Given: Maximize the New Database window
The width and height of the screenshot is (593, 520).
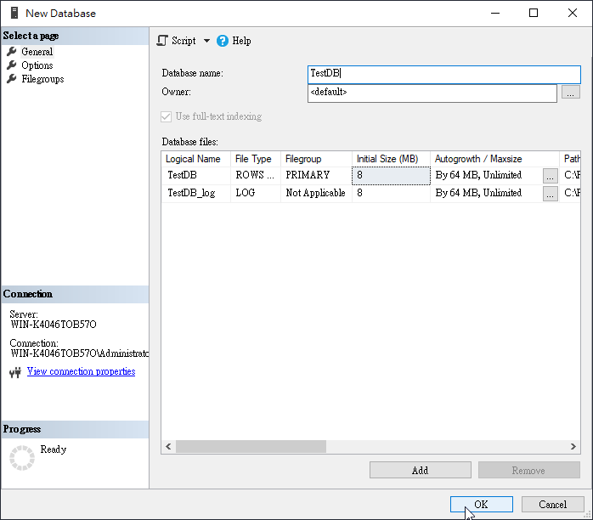Looking at the screenshot, I should point(534,13).
